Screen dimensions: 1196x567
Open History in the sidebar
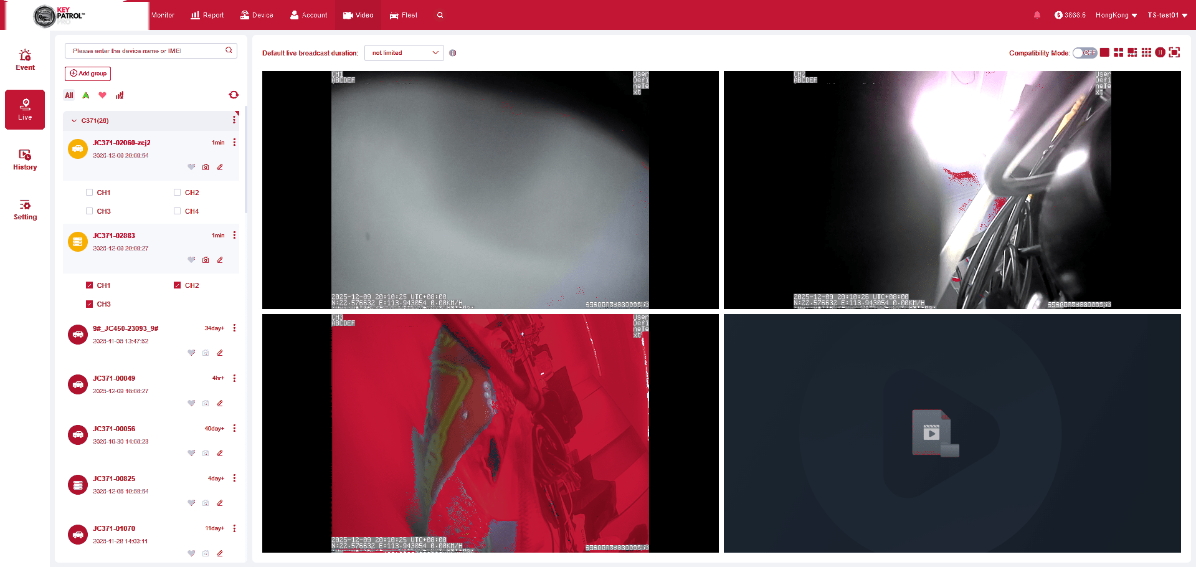click(25, 160)
